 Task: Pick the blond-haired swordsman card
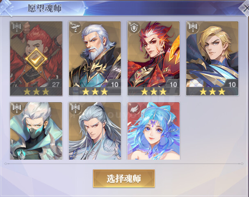(x=212, y=58)
